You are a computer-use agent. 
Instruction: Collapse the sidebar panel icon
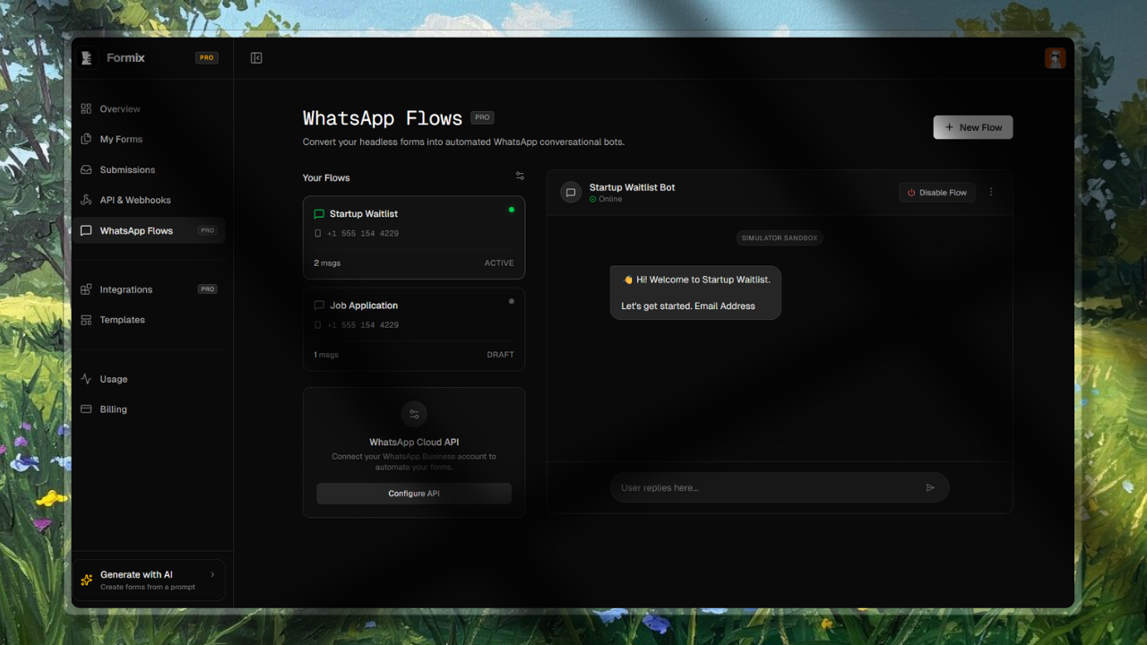(256, 58)
